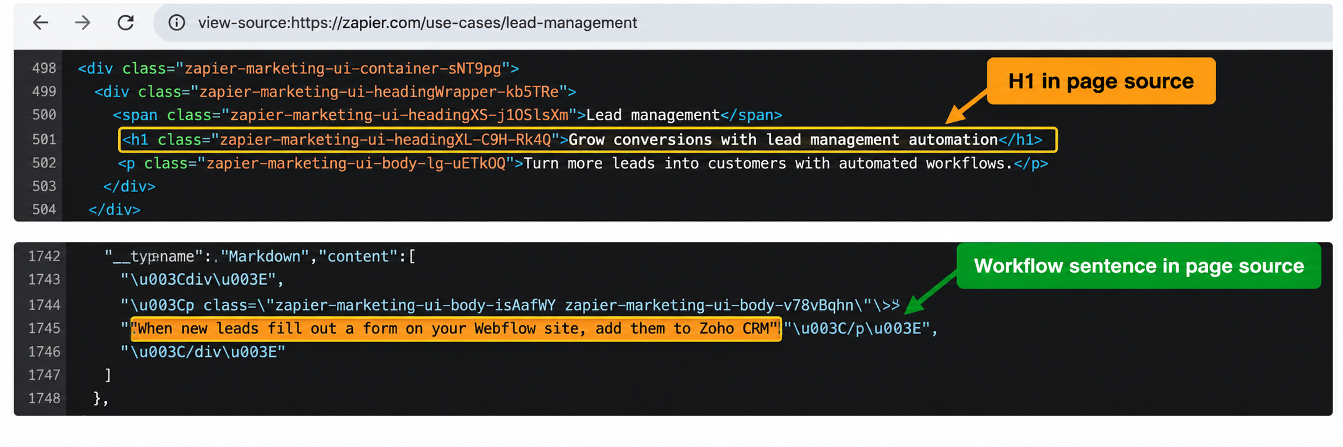The height and width of the screenshot is (447, 1343).
Task: Click the closing </span> tag on line 500
Action: click(751, 115)
